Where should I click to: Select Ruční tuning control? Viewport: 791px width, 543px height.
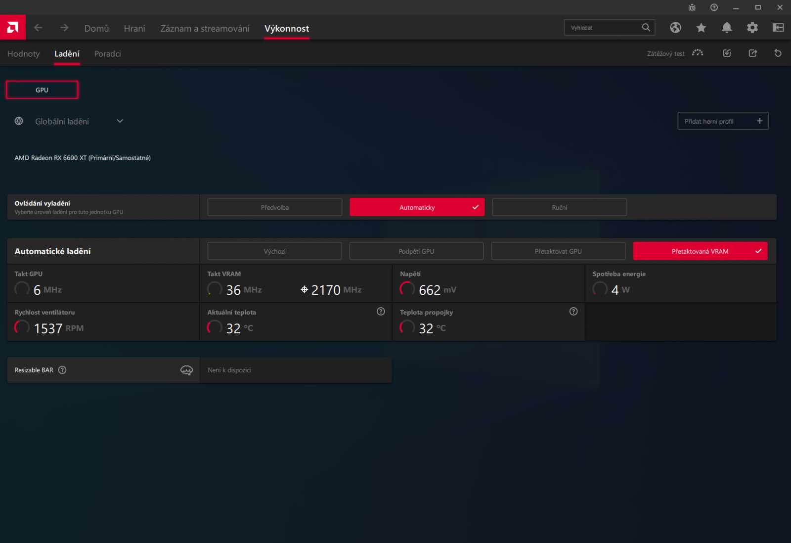click(x=560, y=207)
